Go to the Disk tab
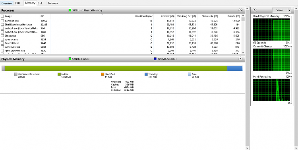Viewport: 298px width, 150px height. 40,3
